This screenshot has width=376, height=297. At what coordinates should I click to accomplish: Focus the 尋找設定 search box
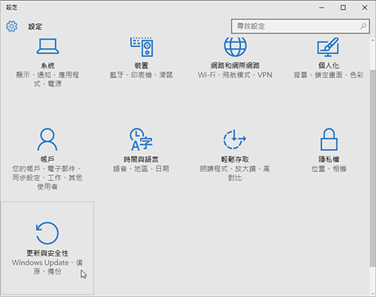coord(300,26)
